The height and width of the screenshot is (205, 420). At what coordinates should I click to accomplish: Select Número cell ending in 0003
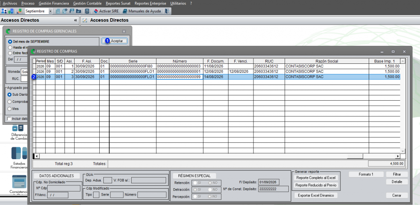[x=180, y=66]
